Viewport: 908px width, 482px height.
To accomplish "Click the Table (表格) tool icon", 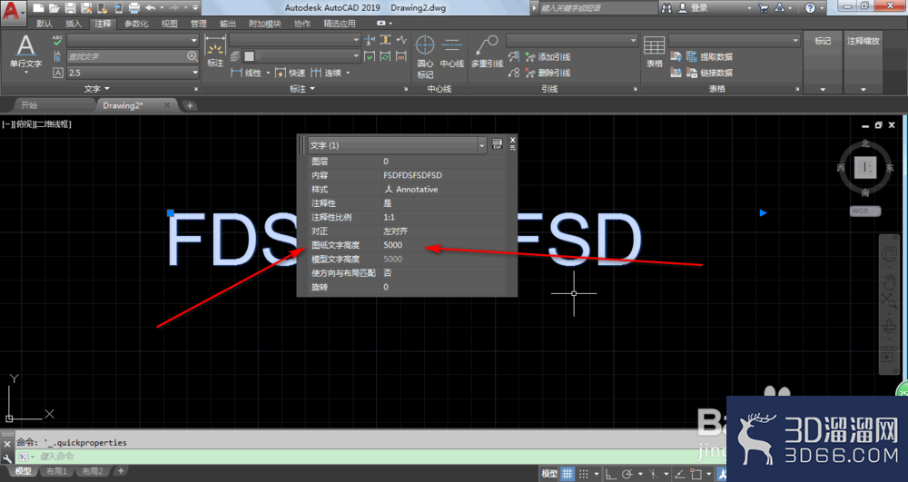I will coord(655,52).
